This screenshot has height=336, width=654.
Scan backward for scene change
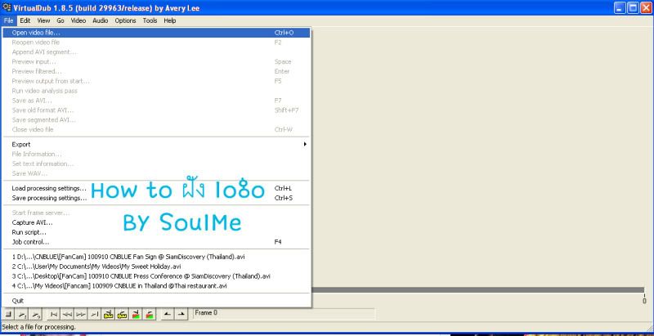[x=136, y=314]
